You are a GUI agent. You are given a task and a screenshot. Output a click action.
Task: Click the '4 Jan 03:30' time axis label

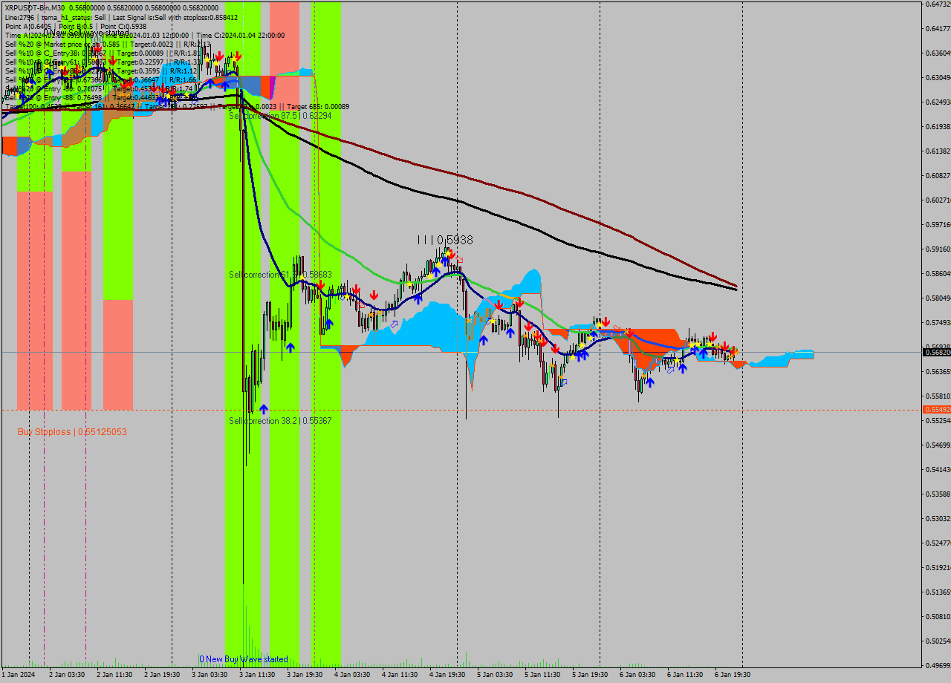pos(351,675)
